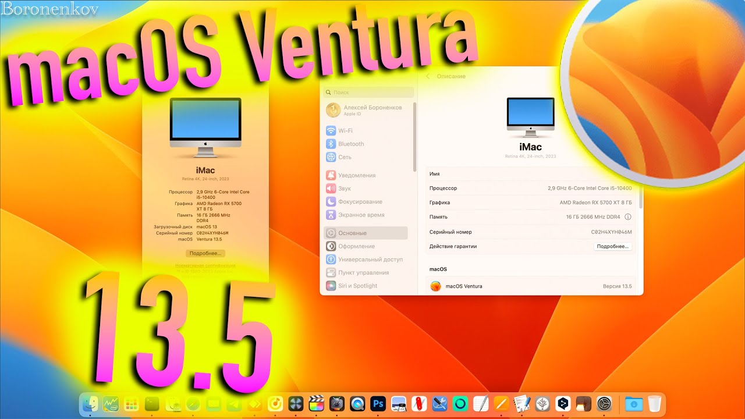Image resolution: width=745 pixels, height=419 pixels.
Task: Click the Процессор row in settings pane
Action: click(530, 188)
